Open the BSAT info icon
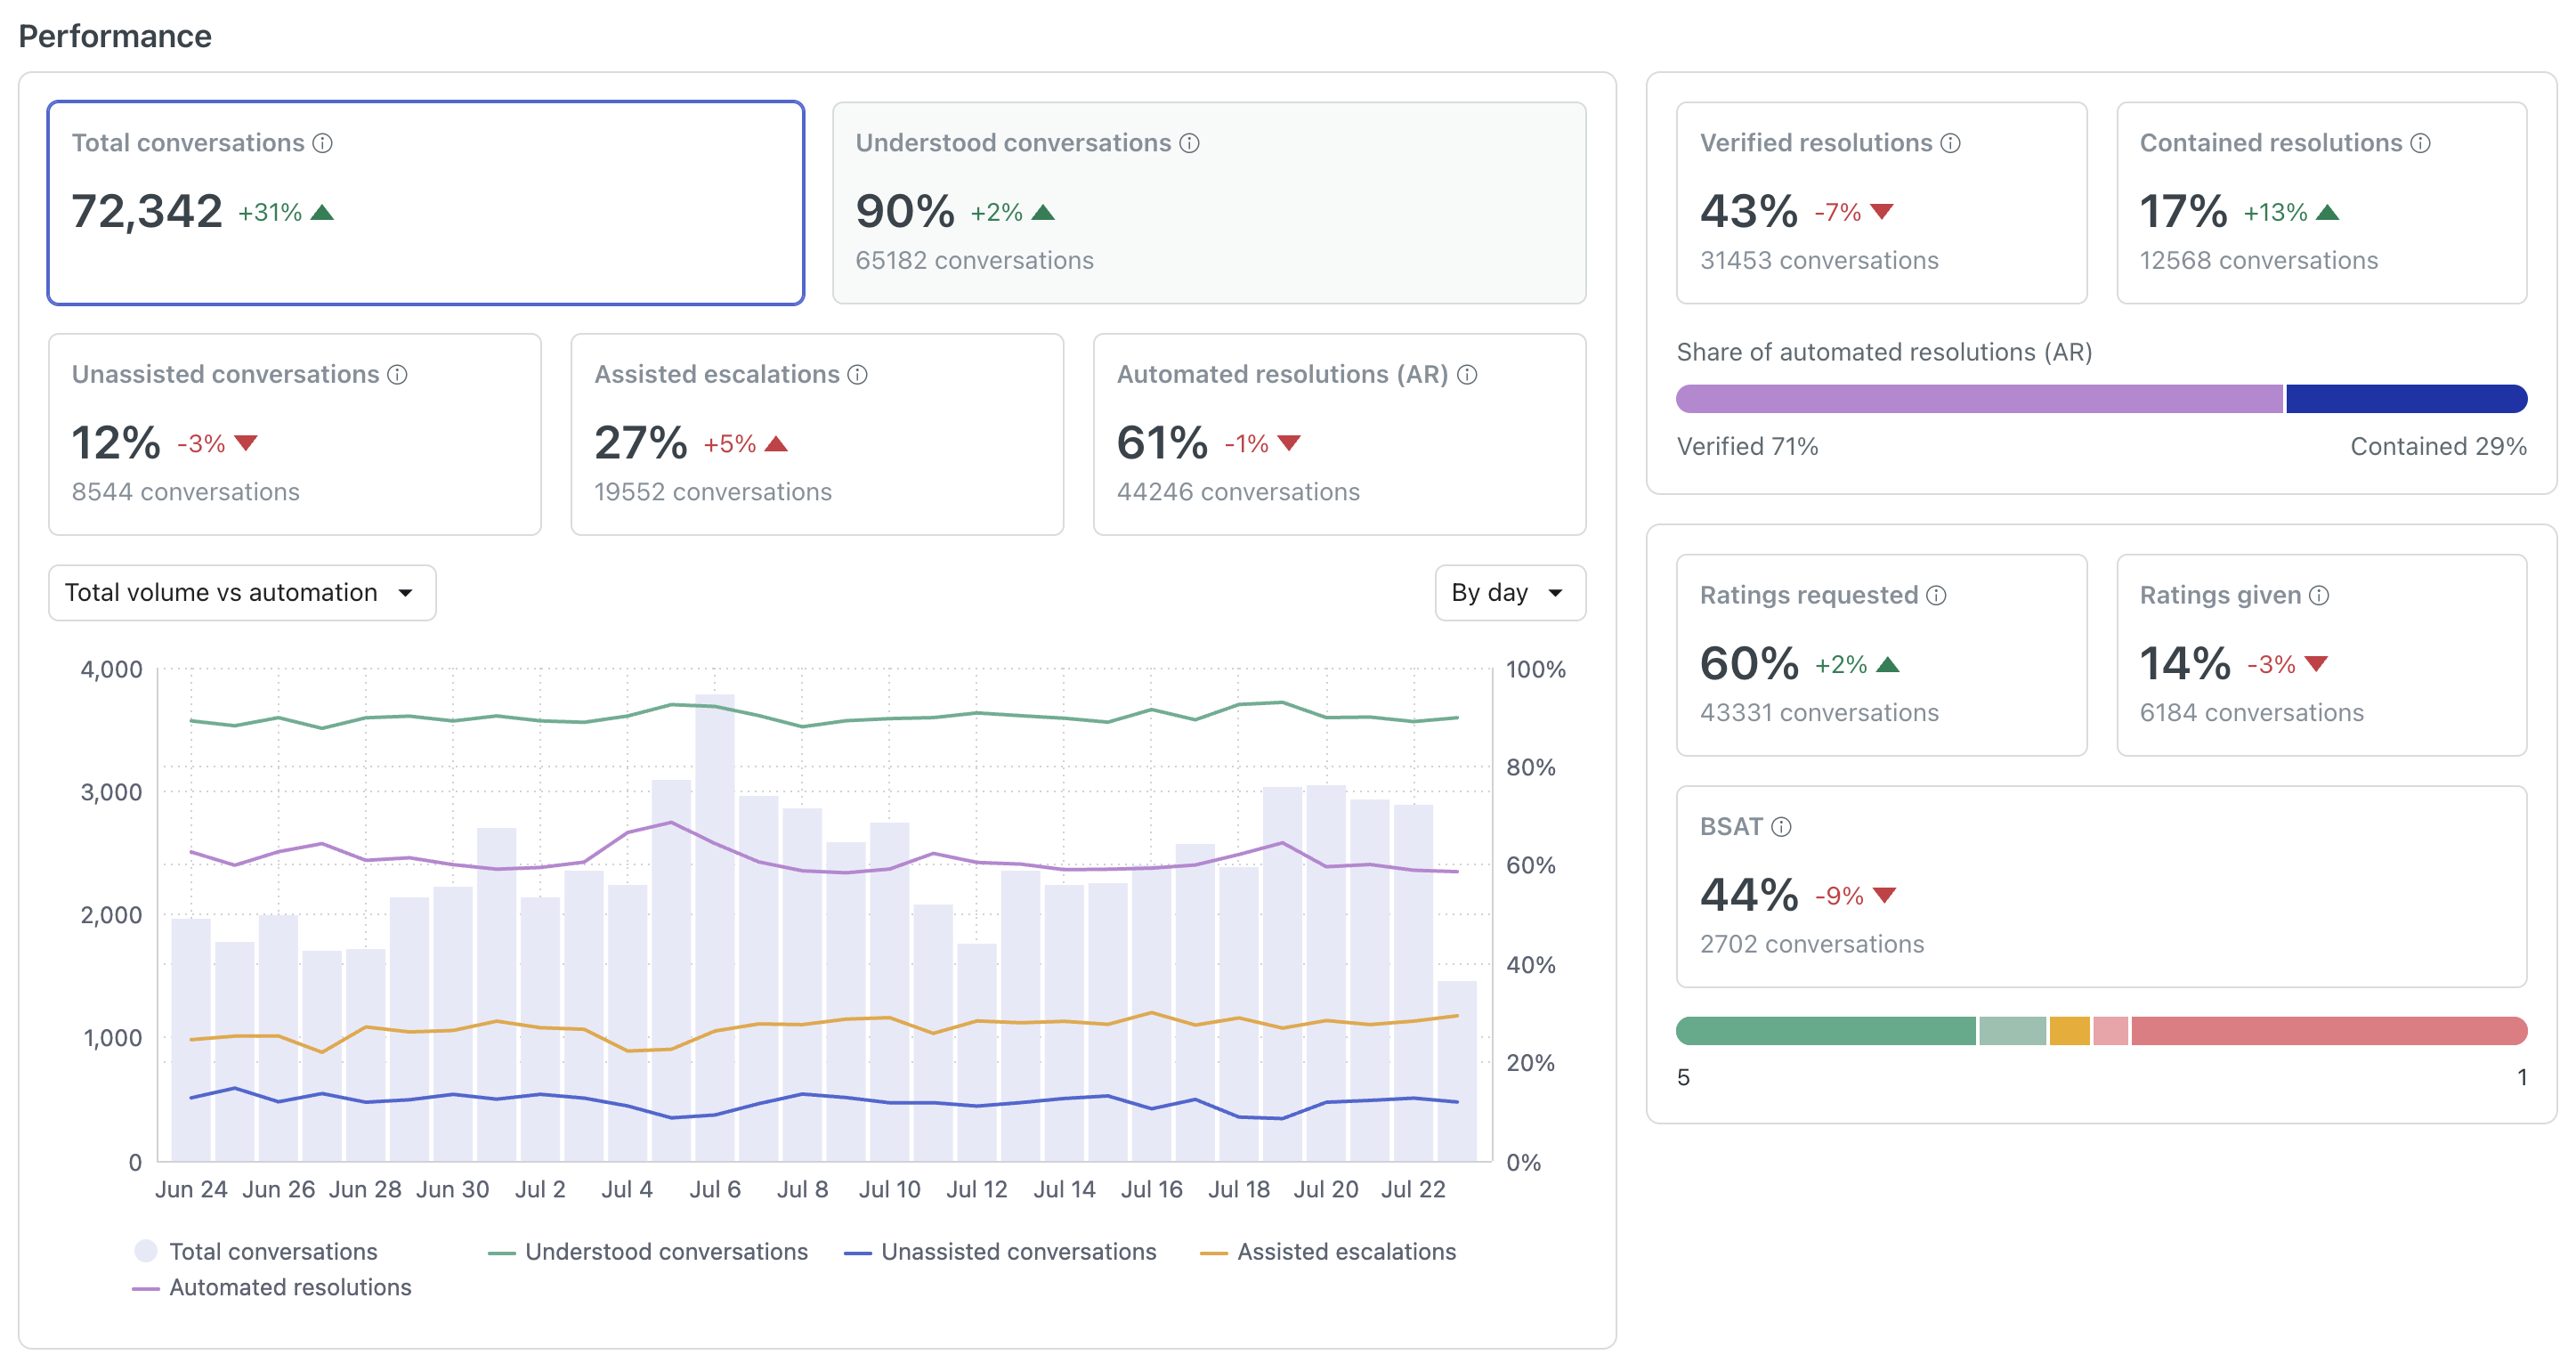The width and height of the screenshot is (2576, 1371). coord(1781,826)
